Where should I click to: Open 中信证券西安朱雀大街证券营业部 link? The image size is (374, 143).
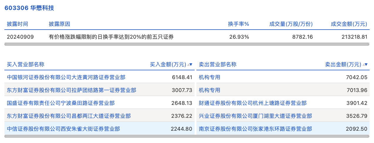(x=63, y=129)
